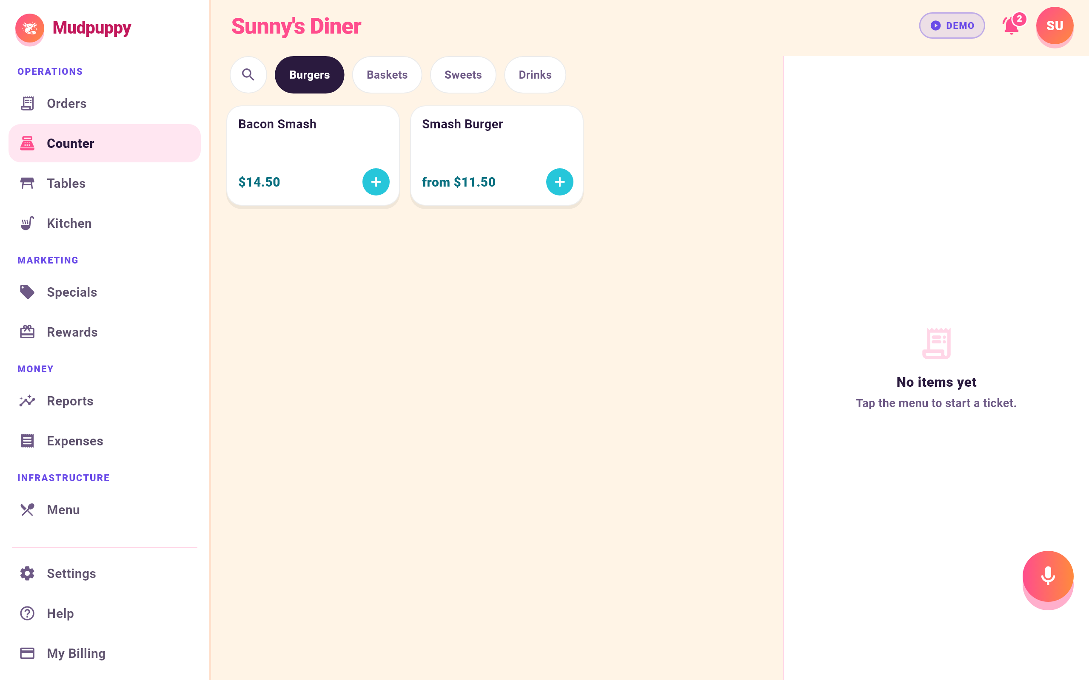Navigate to Specials page
This screenshot has width=1089, height=680.
click(x=104, y=292)
